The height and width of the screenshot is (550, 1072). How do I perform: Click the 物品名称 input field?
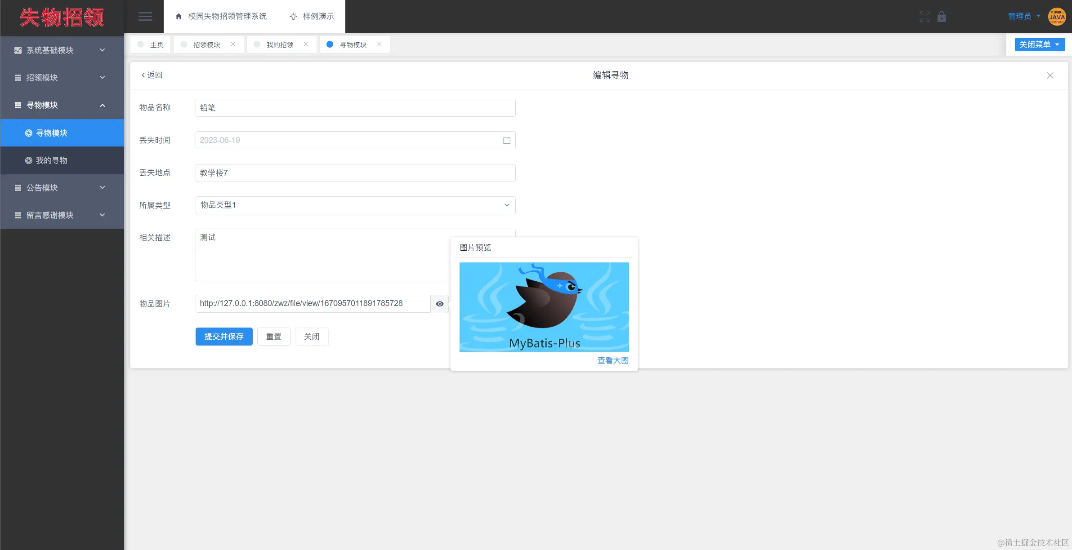(355, 108)
